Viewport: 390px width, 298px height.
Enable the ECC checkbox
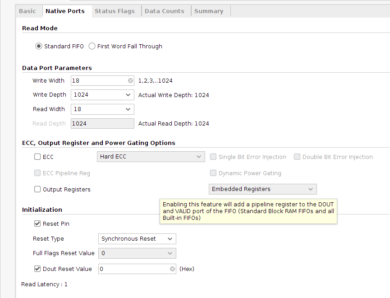coord(37,157)
